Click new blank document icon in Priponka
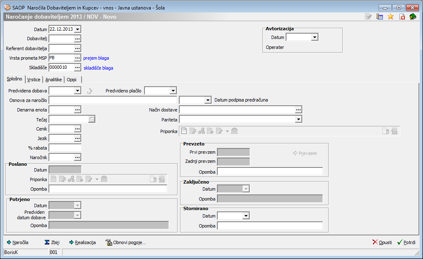 (184, 131)
